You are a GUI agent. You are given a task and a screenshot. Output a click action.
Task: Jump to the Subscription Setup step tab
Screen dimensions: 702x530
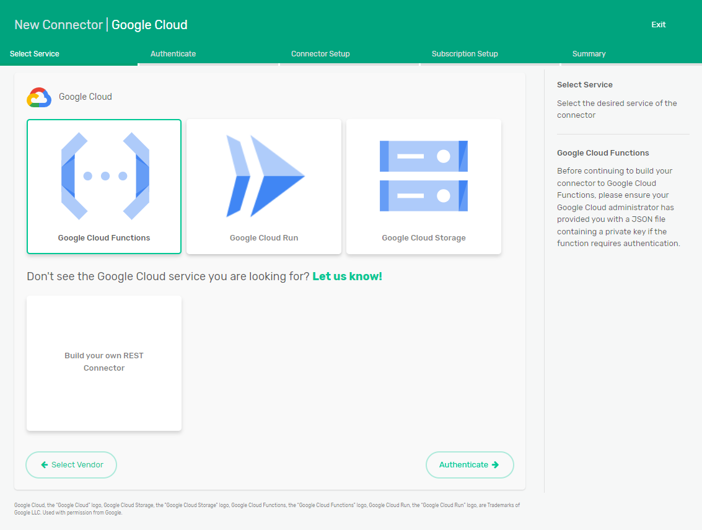[465, 54]
